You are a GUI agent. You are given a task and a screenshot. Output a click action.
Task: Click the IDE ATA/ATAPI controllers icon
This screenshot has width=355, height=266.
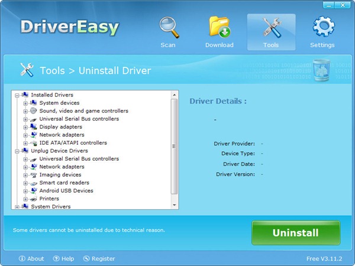pos(34,142)
